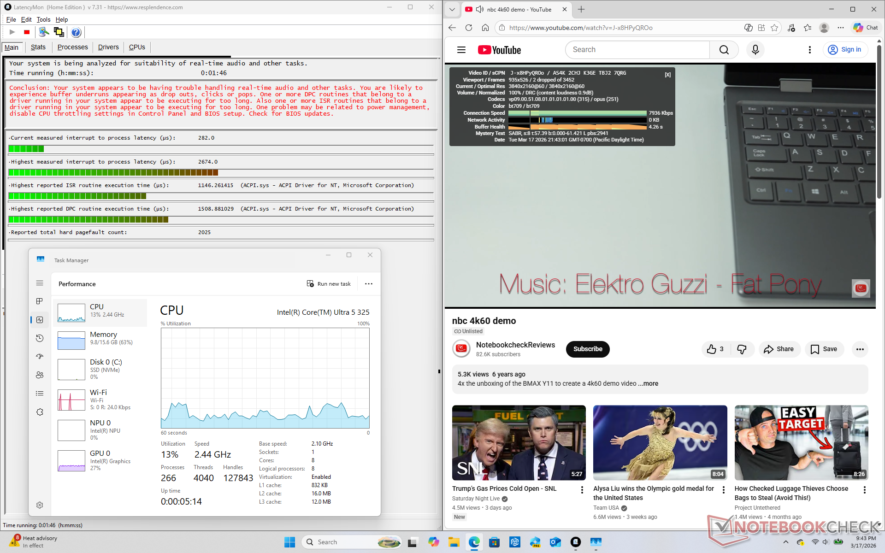Image resolution: width=885 pixels, height=553 pixels.
Task: Open LatencyMon Help question mark icon
Action: 76,32
